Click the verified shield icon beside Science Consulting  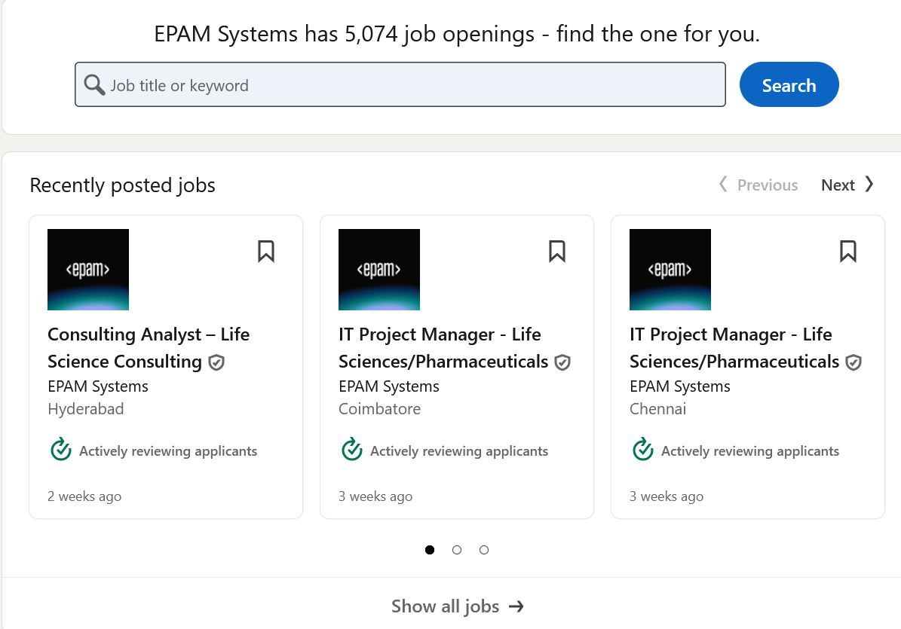pyautogui.click(x=216, y=362)
